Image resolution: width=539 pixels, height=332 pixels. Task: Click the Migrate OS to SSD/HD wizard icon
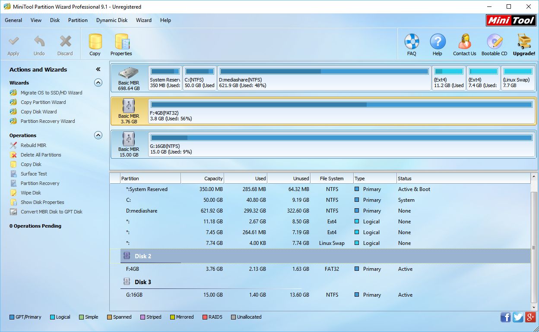coord(13,93)
